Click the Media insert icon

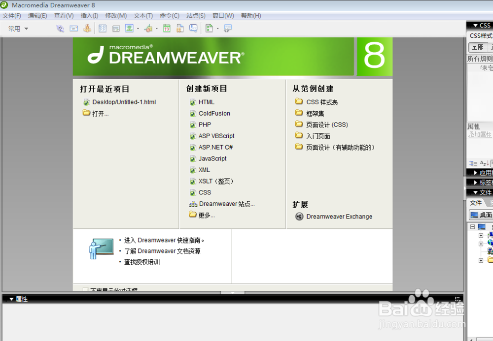[148, 29]
